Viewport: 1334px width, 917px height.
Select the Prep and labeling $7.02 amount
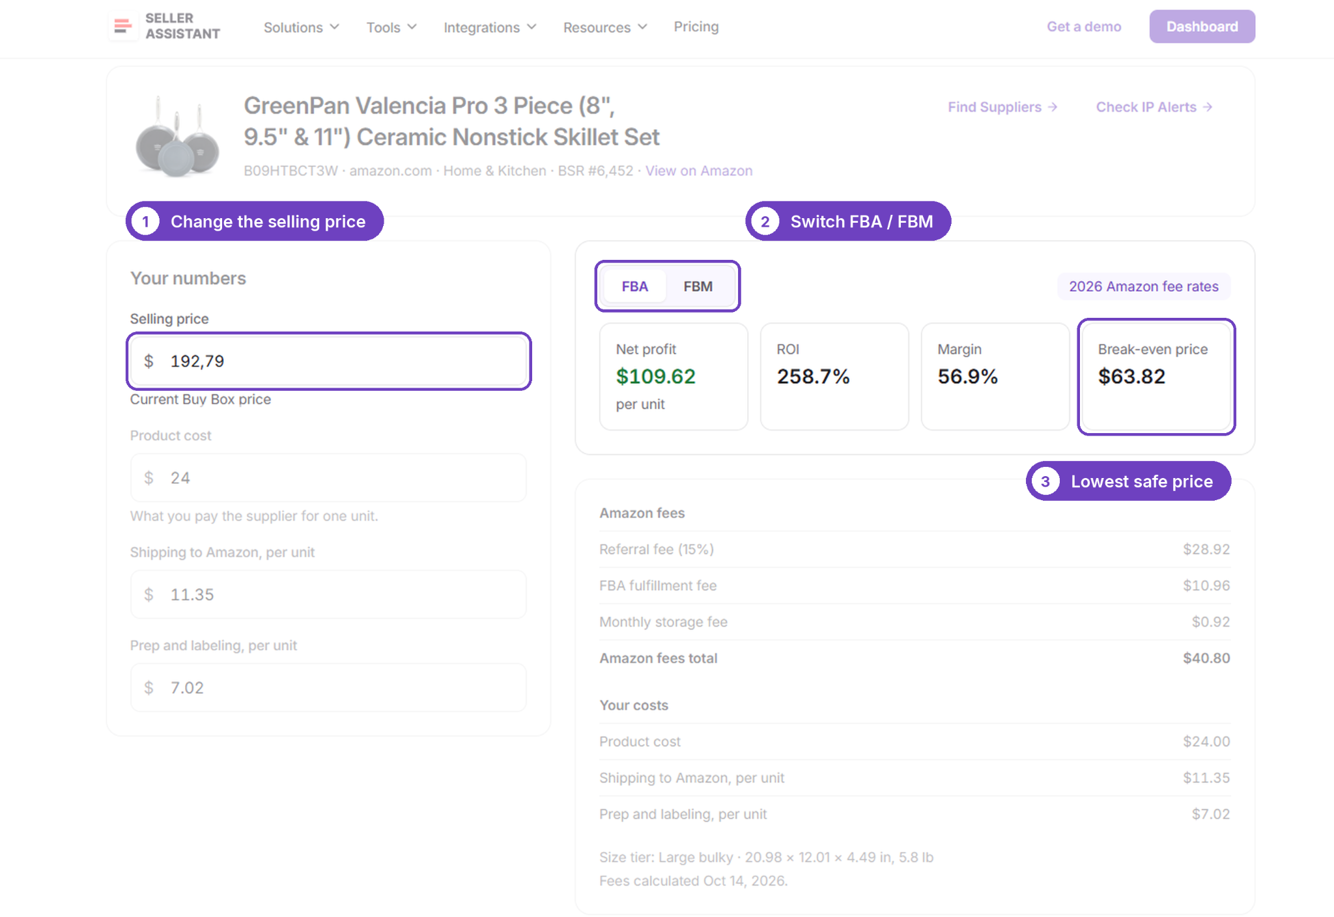point(1211,815)
